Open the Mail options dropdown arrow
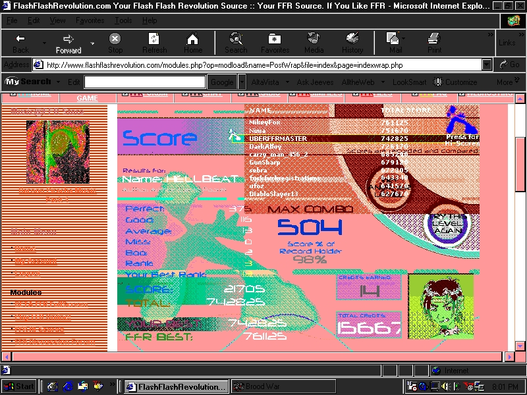 tap(403, 38)
